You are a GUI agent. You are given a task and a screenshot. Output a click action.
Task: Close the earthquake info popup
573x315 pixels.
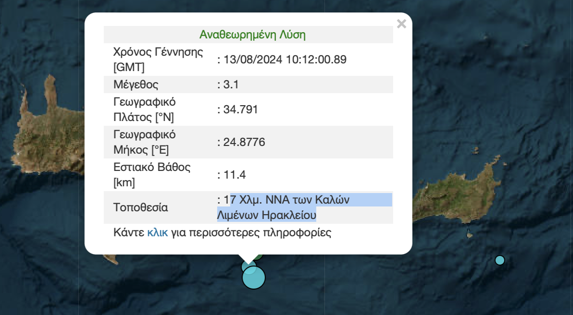[x=401, y=24]
